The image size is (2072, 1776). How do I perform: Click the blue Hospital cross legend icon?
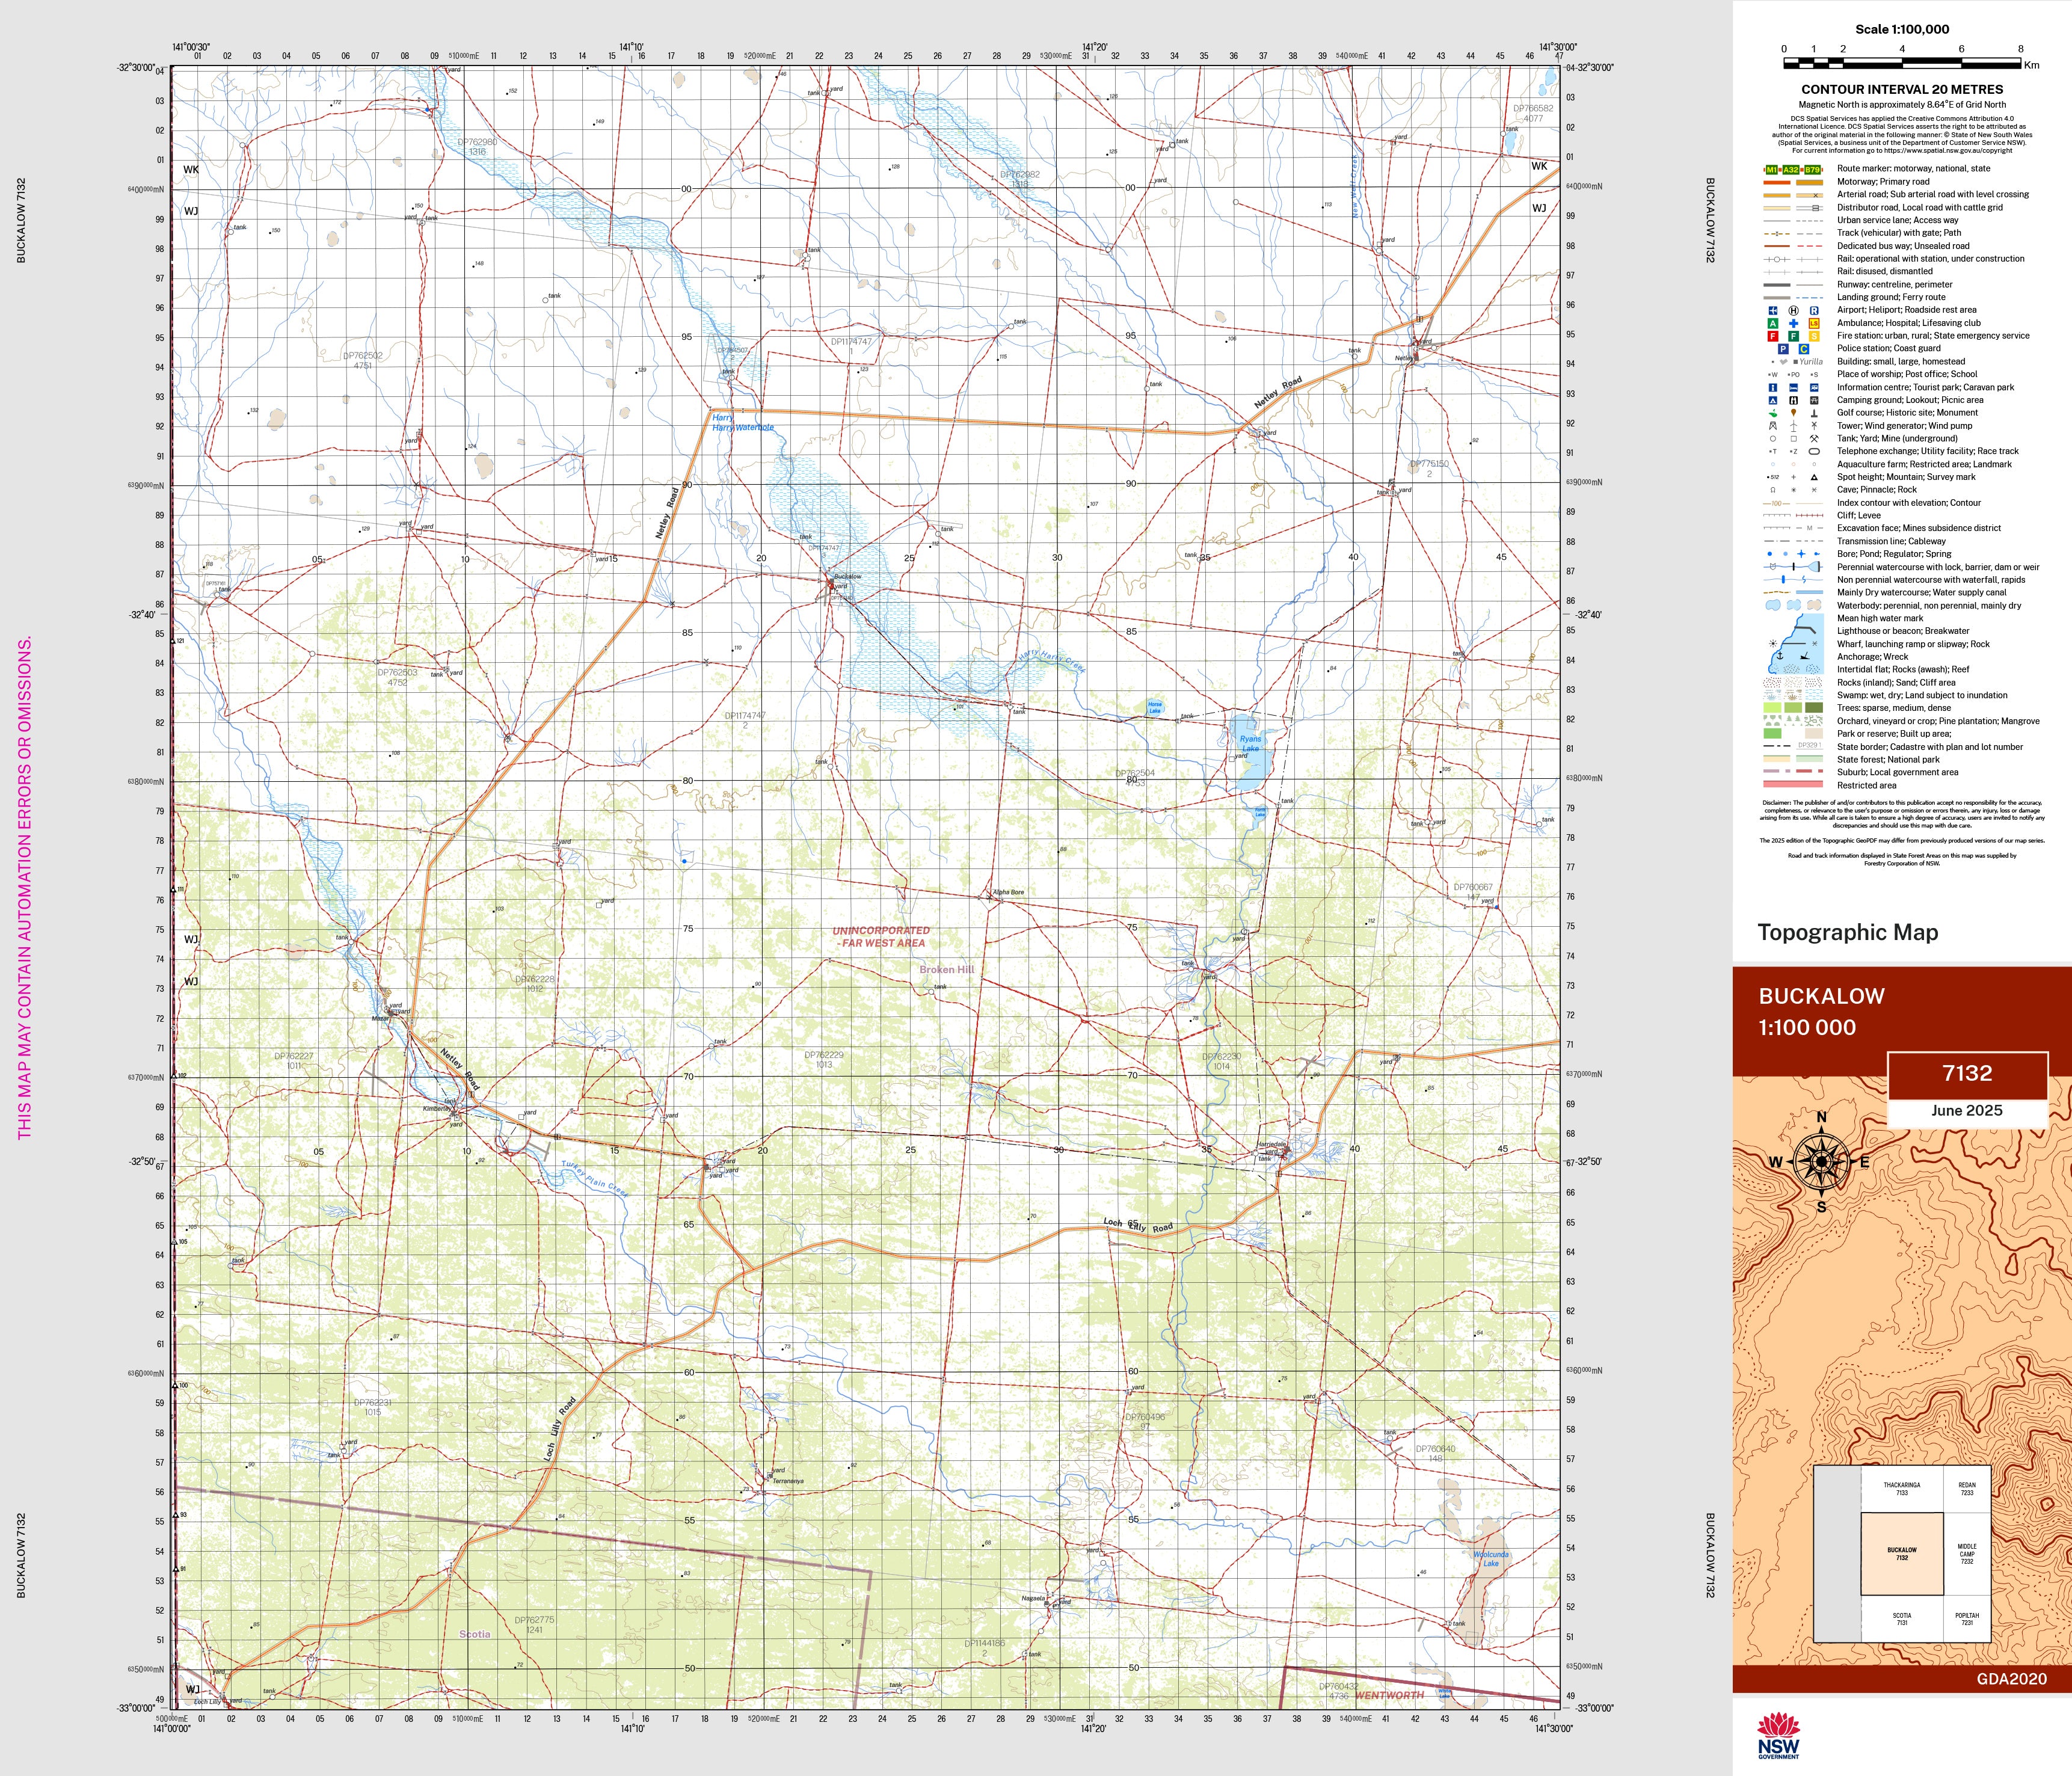coord(1793,323)
